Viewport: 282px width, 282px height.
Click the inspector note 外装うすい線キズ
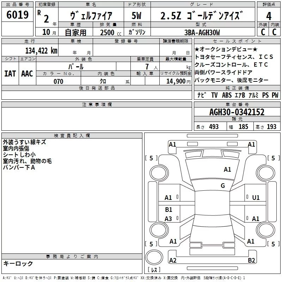pos(24,142)
